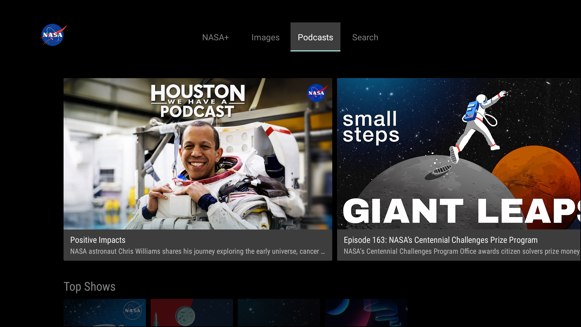Open the aurora ribbon fourth Top Shows tile
Screen dimensions: 581x327
[366, 313]
